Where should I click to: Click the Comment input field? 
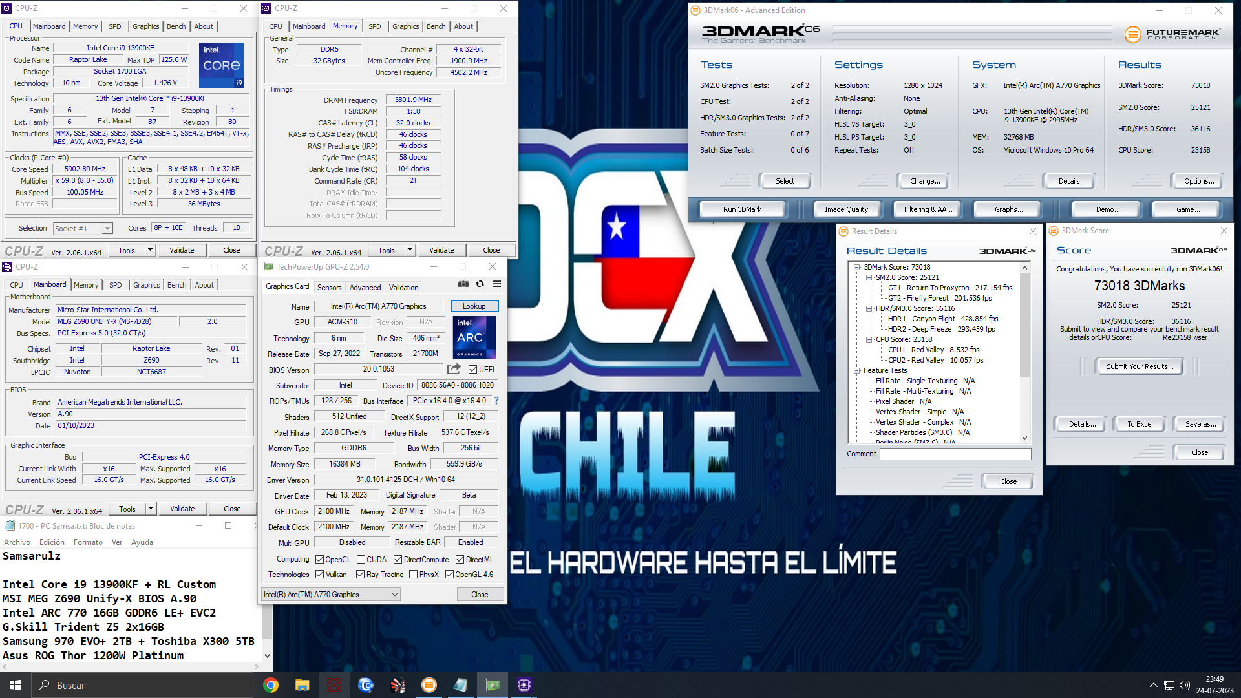click(x=955, y=454)
